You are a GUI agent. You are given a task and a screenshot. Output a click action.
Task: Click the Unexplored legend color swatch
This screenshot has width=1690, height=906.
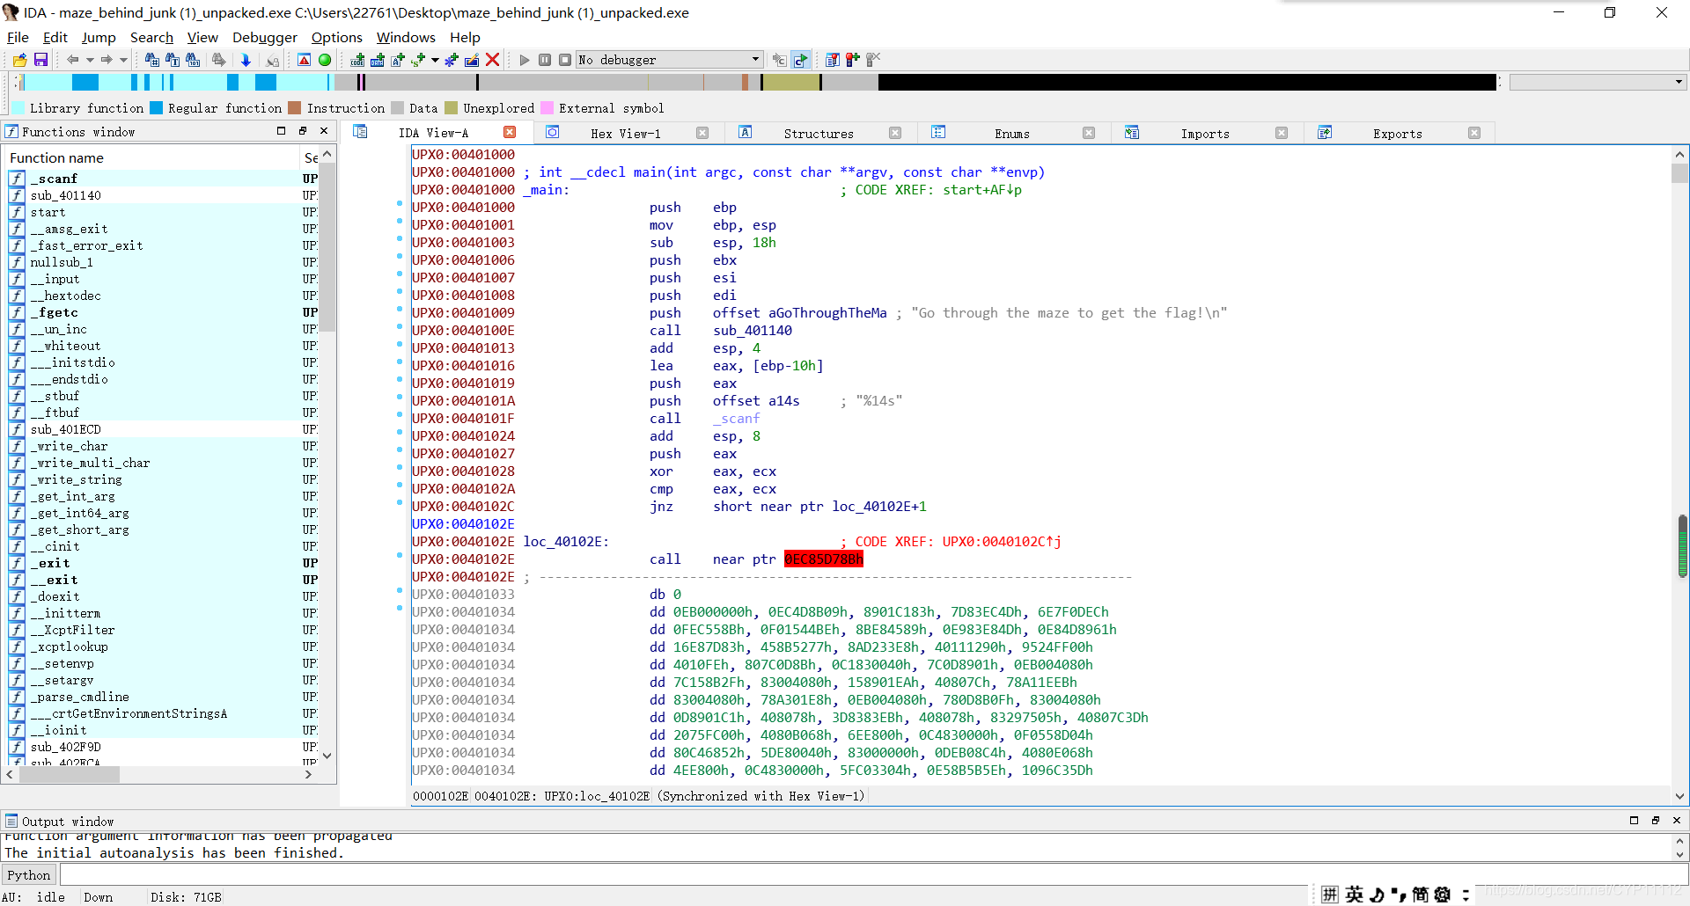point(451,107)
